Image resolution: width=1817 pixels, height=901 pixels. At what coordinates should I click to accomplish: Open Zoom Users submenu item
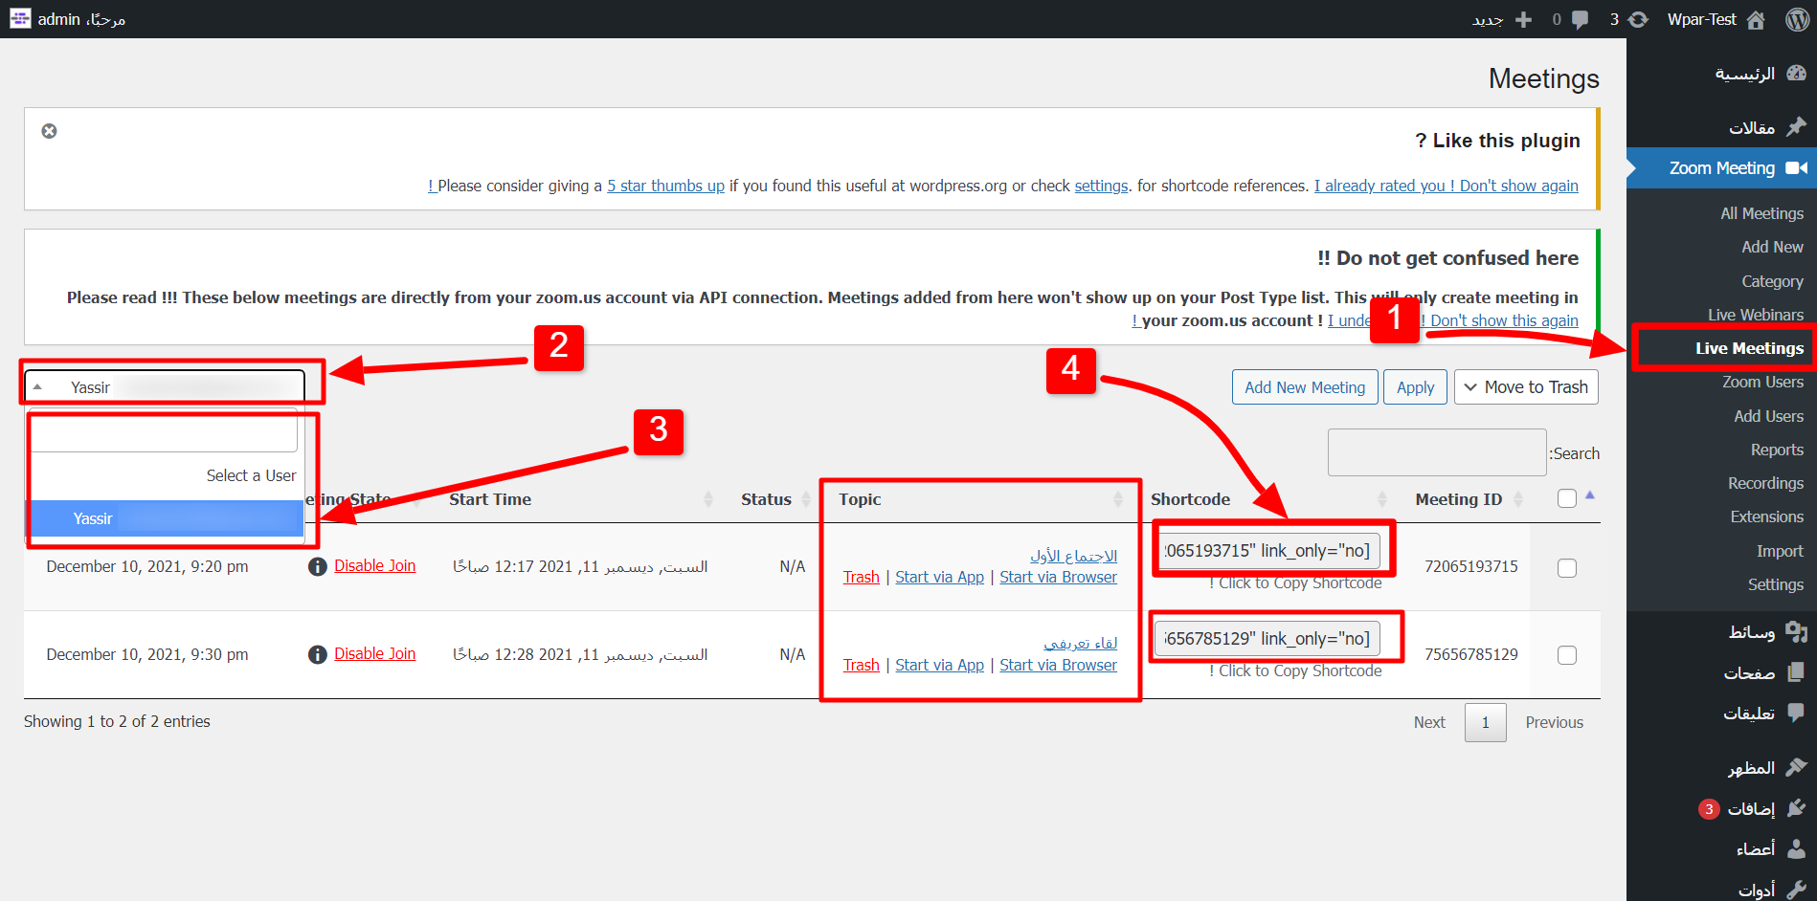coord(1762,382)
